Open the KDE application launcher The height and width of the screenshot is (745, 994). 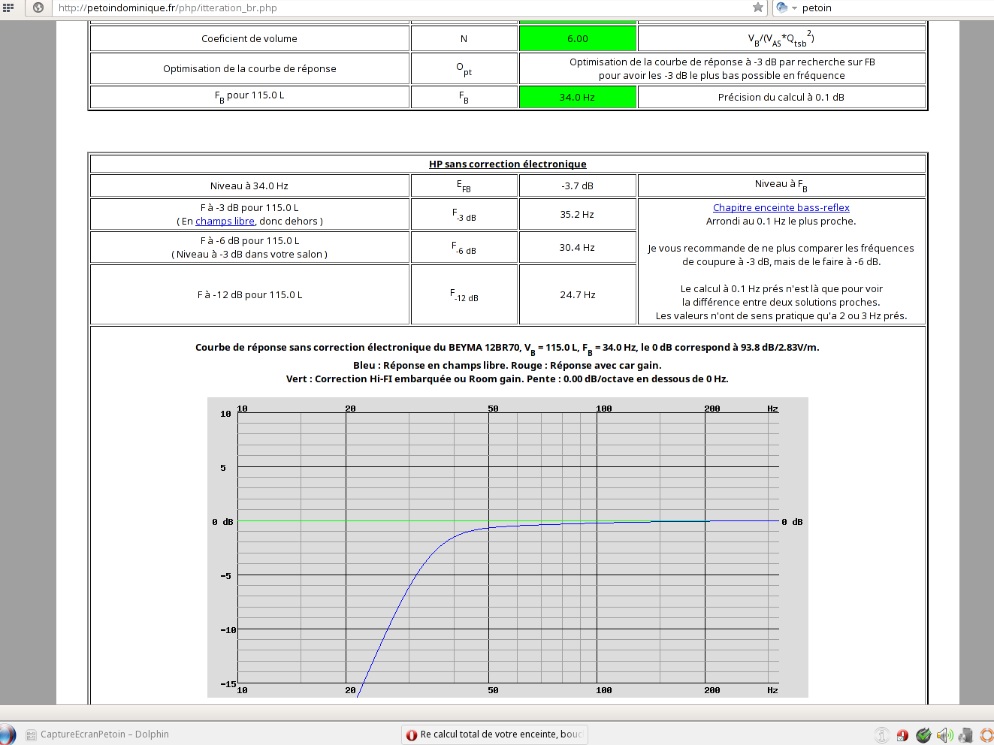click(x=7, y=734)
